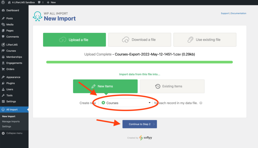Click the Media icon in sidebar
This screenshot has height=148, width=258.
[x=3, y=24]
